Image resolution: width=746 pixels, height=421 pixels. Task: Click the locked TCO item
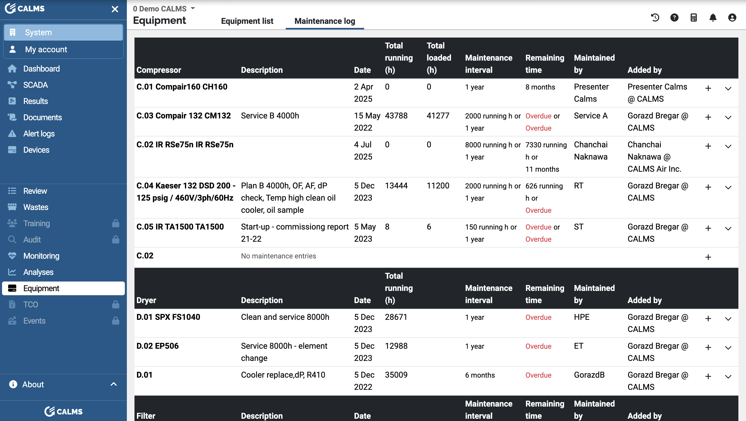(63, 304)
